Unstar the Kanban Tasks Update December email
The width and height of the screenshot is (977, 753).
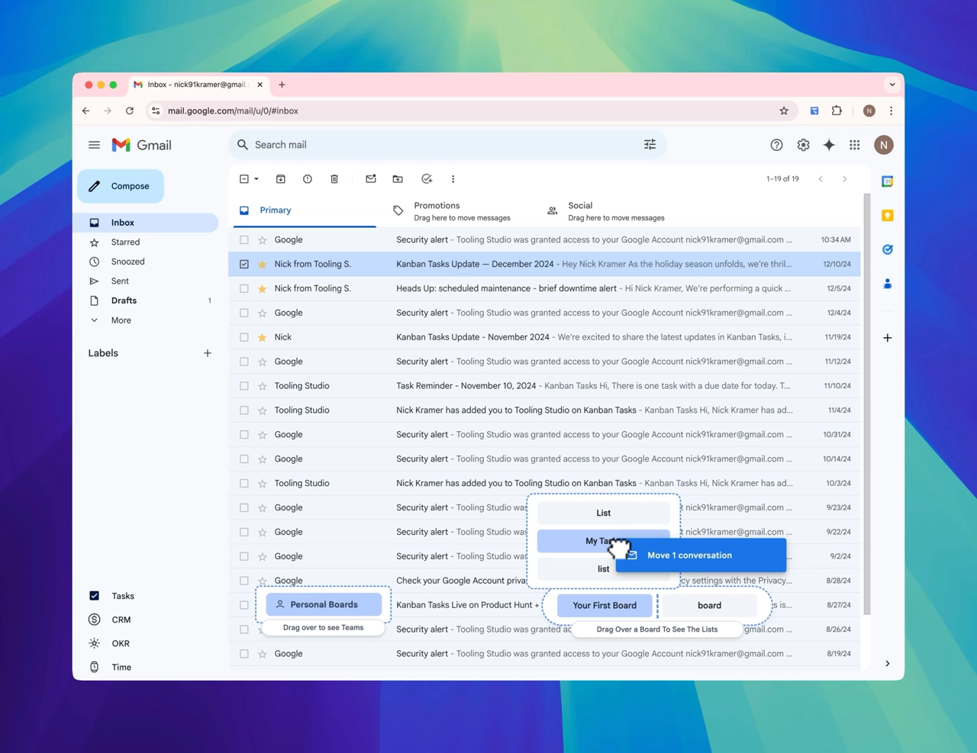pyautogui.click(x=263, y=264)
